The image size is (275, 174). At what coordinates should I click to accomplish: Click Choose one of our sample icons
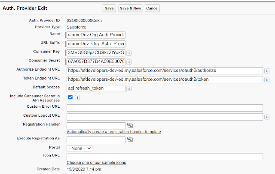pos(96,162)
